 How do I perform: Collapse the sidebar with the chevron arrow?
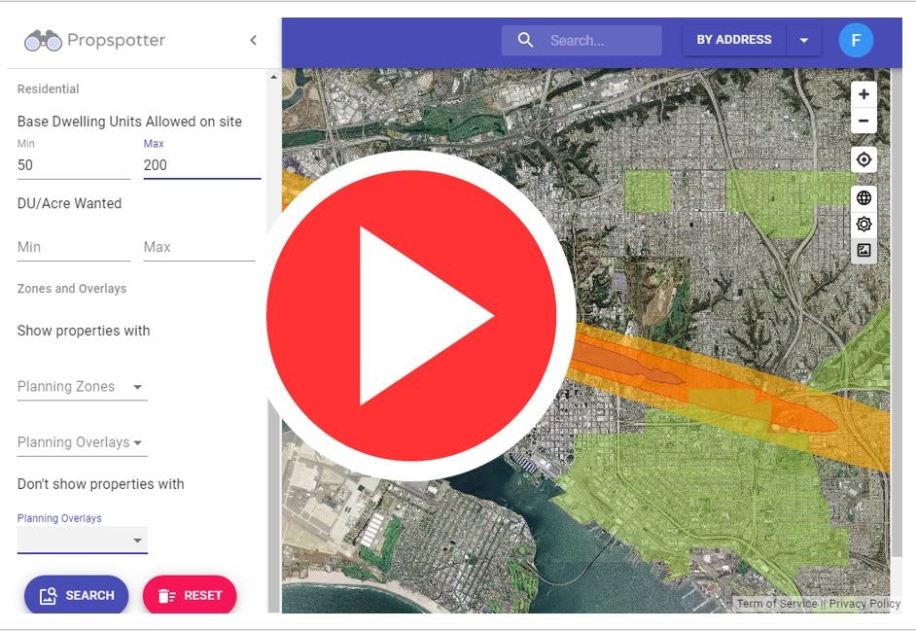[253, 40]
